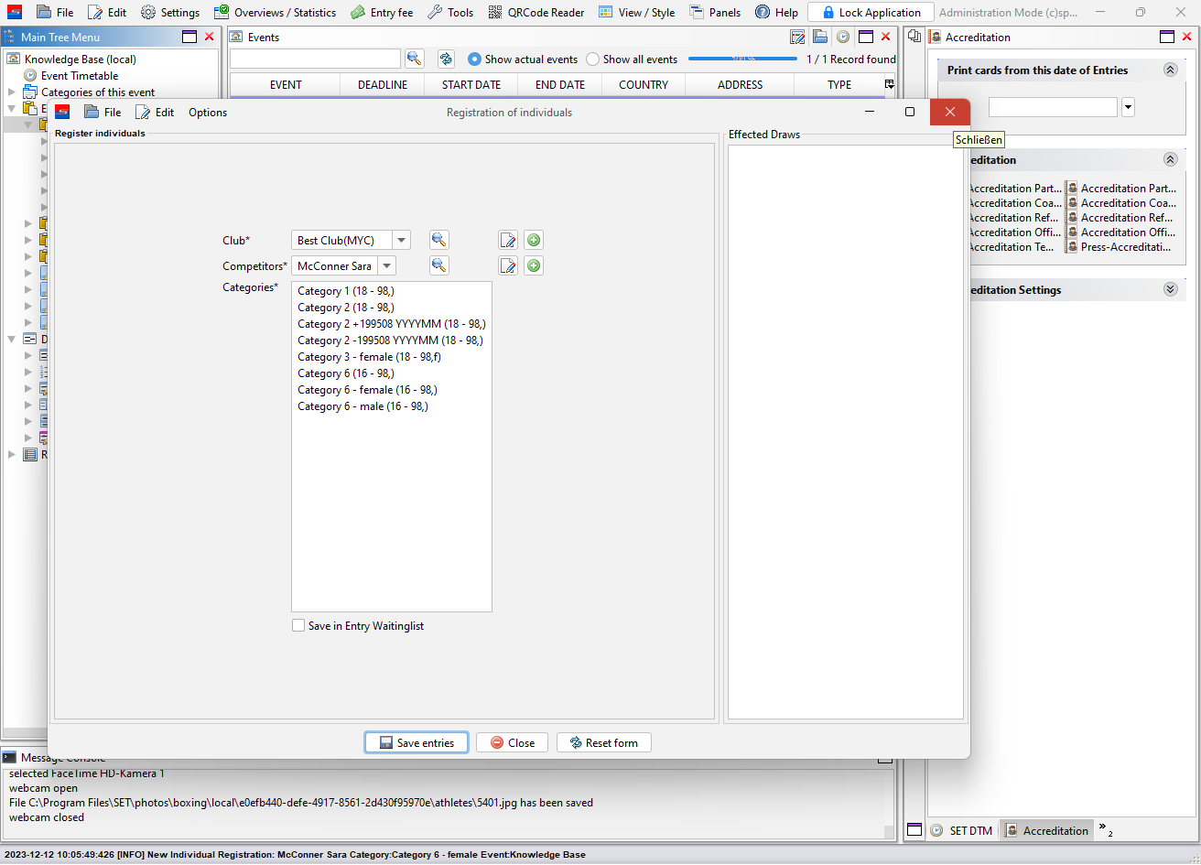The height and width of the screenshot is (865, 1201).
Task: Click the blue progress bar in Events
Action: (742, 59)
